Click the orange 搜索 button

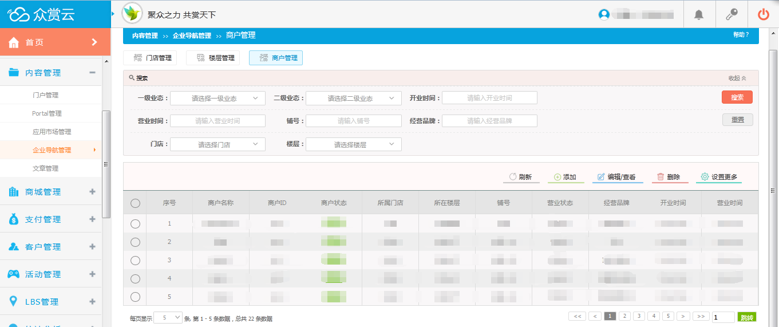click(737, 97)
